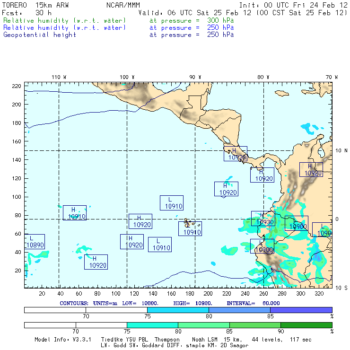Screen dimensions: 350x350
Task: Select "44 levels," in the model info
Action: tap(267, 340)
